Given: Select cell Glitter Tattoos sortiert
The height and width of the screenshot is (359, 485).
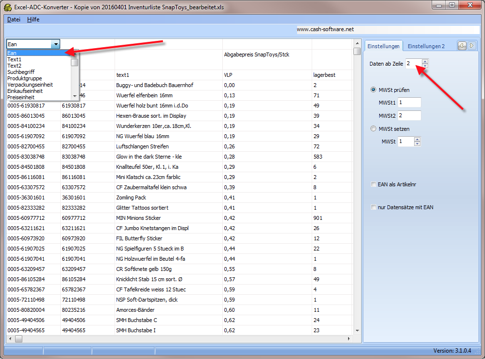Looking at the screenshot, I should (x=168, y=208).
